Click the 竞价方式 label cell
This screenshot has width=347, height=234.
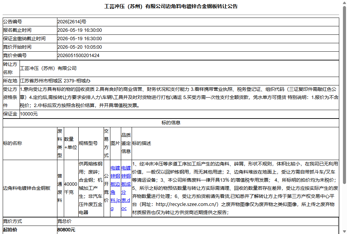coord(30,222)
